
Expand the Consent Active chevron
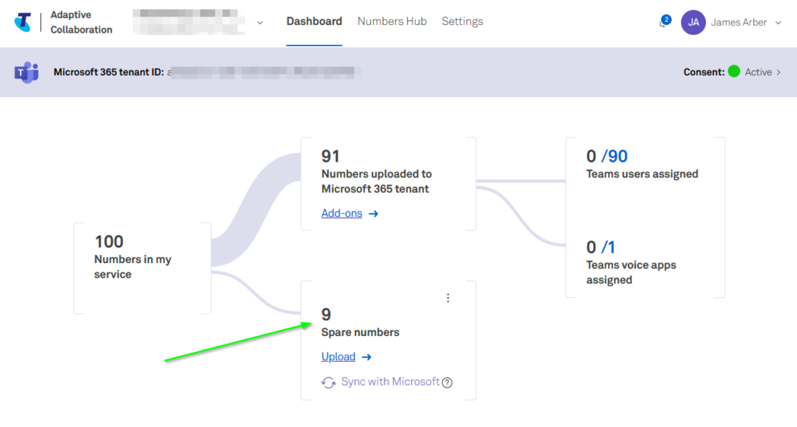[x=778, y=72]
